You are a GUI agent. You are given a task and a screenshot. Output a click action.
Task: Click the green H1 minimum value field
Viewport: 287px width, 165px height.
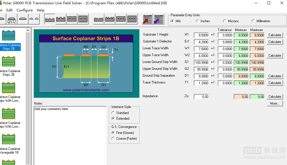pyautogui.click(x=241, y=35)
